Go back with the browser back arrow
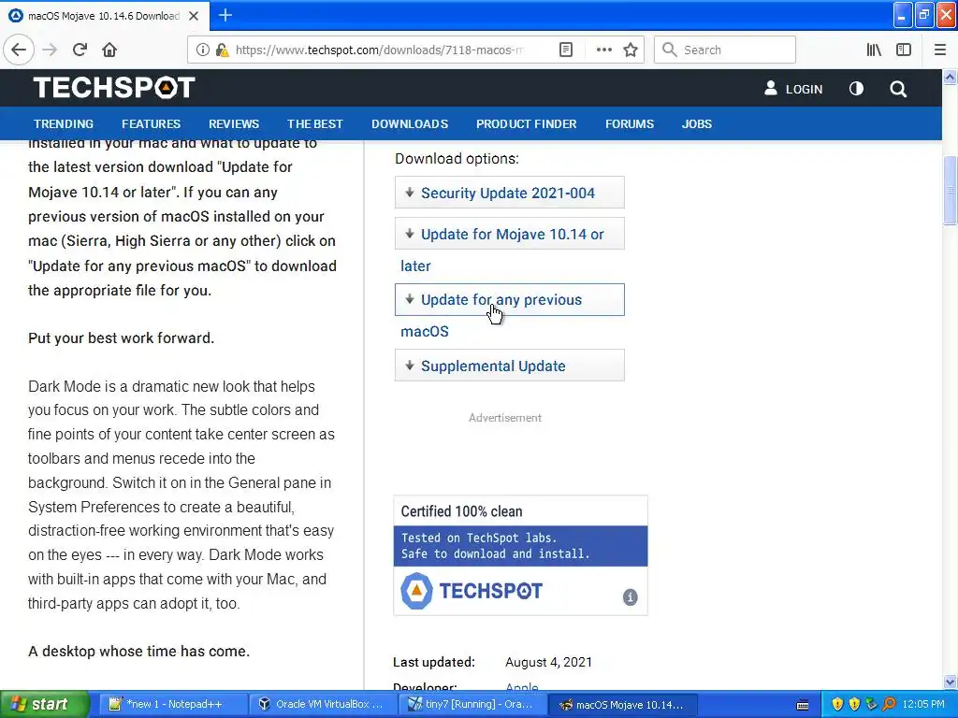Screen dimensions: 958x718 [19, 50]
